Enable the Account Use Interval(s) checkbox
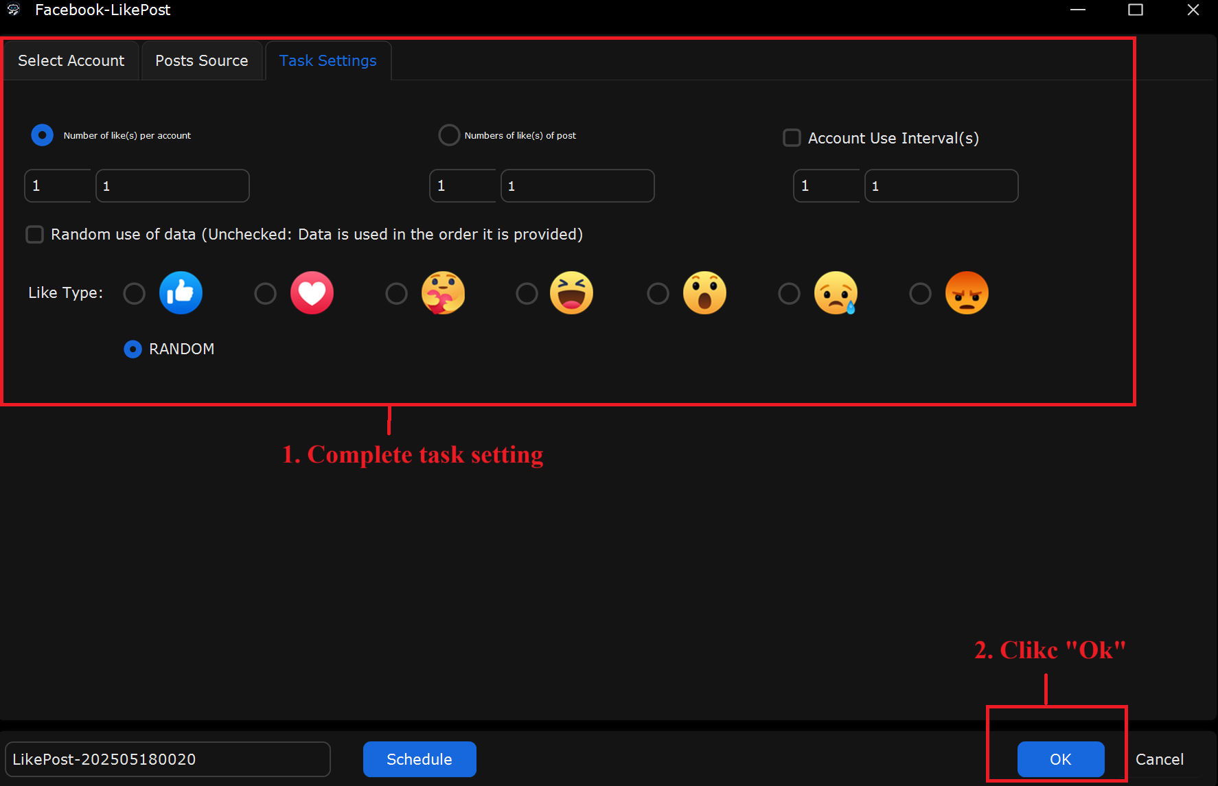The width and height of the screenshot is (1218, 786). click(x=792, y=138)
